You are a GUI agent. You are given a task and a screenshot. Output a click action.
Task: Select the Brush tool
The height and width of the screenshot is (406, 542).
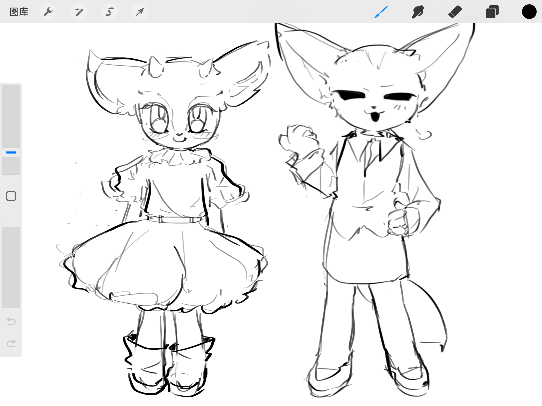[x=381, y=12]
